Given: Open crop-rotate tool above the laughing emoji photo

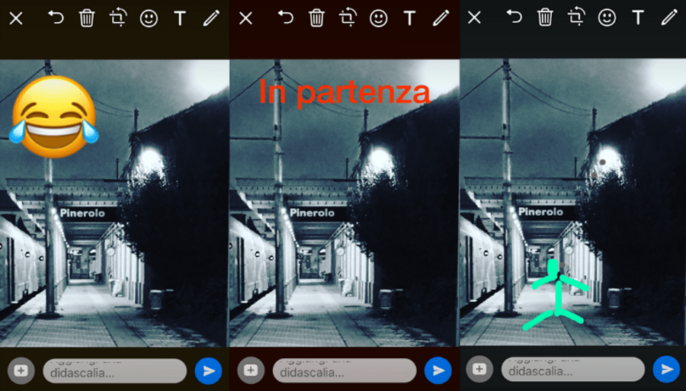Looking at the screenshot, I should pyautogui.click(x=118, y=18).
